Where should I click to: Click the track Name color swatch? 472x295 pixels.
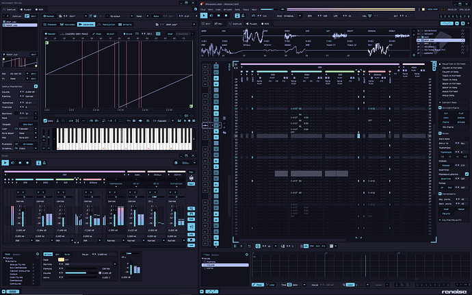pos(61,259)
